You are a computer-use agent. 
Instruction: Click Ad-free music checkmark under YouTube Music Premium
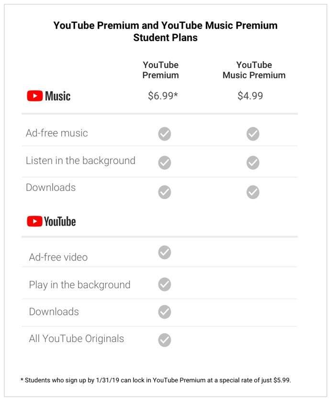point(253,134)
